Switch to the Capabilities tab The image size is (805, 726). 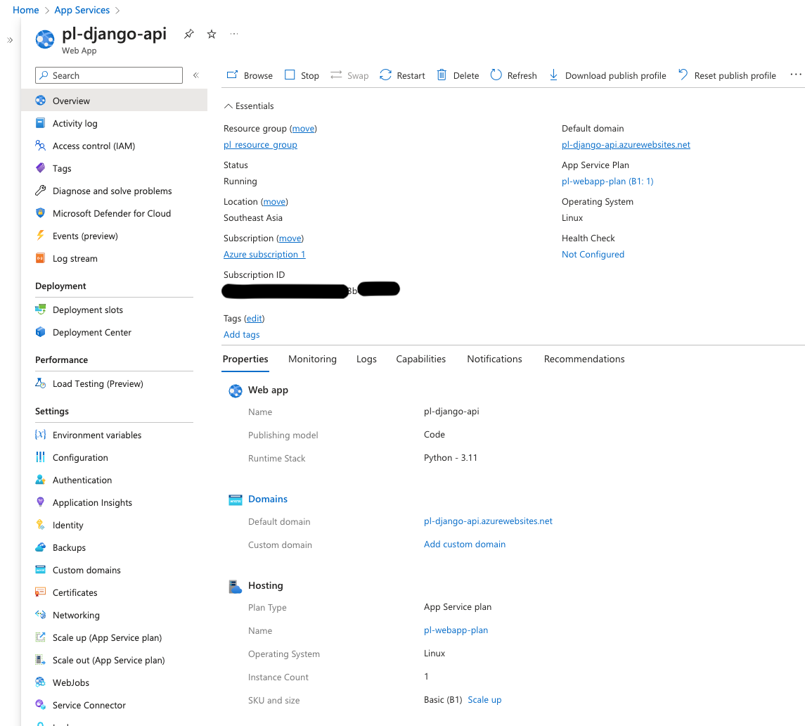(x=420, y=359)
